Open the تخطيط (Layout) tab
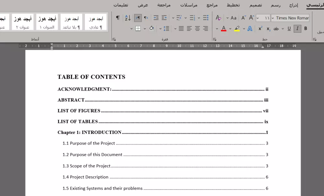 coord(233,5)
